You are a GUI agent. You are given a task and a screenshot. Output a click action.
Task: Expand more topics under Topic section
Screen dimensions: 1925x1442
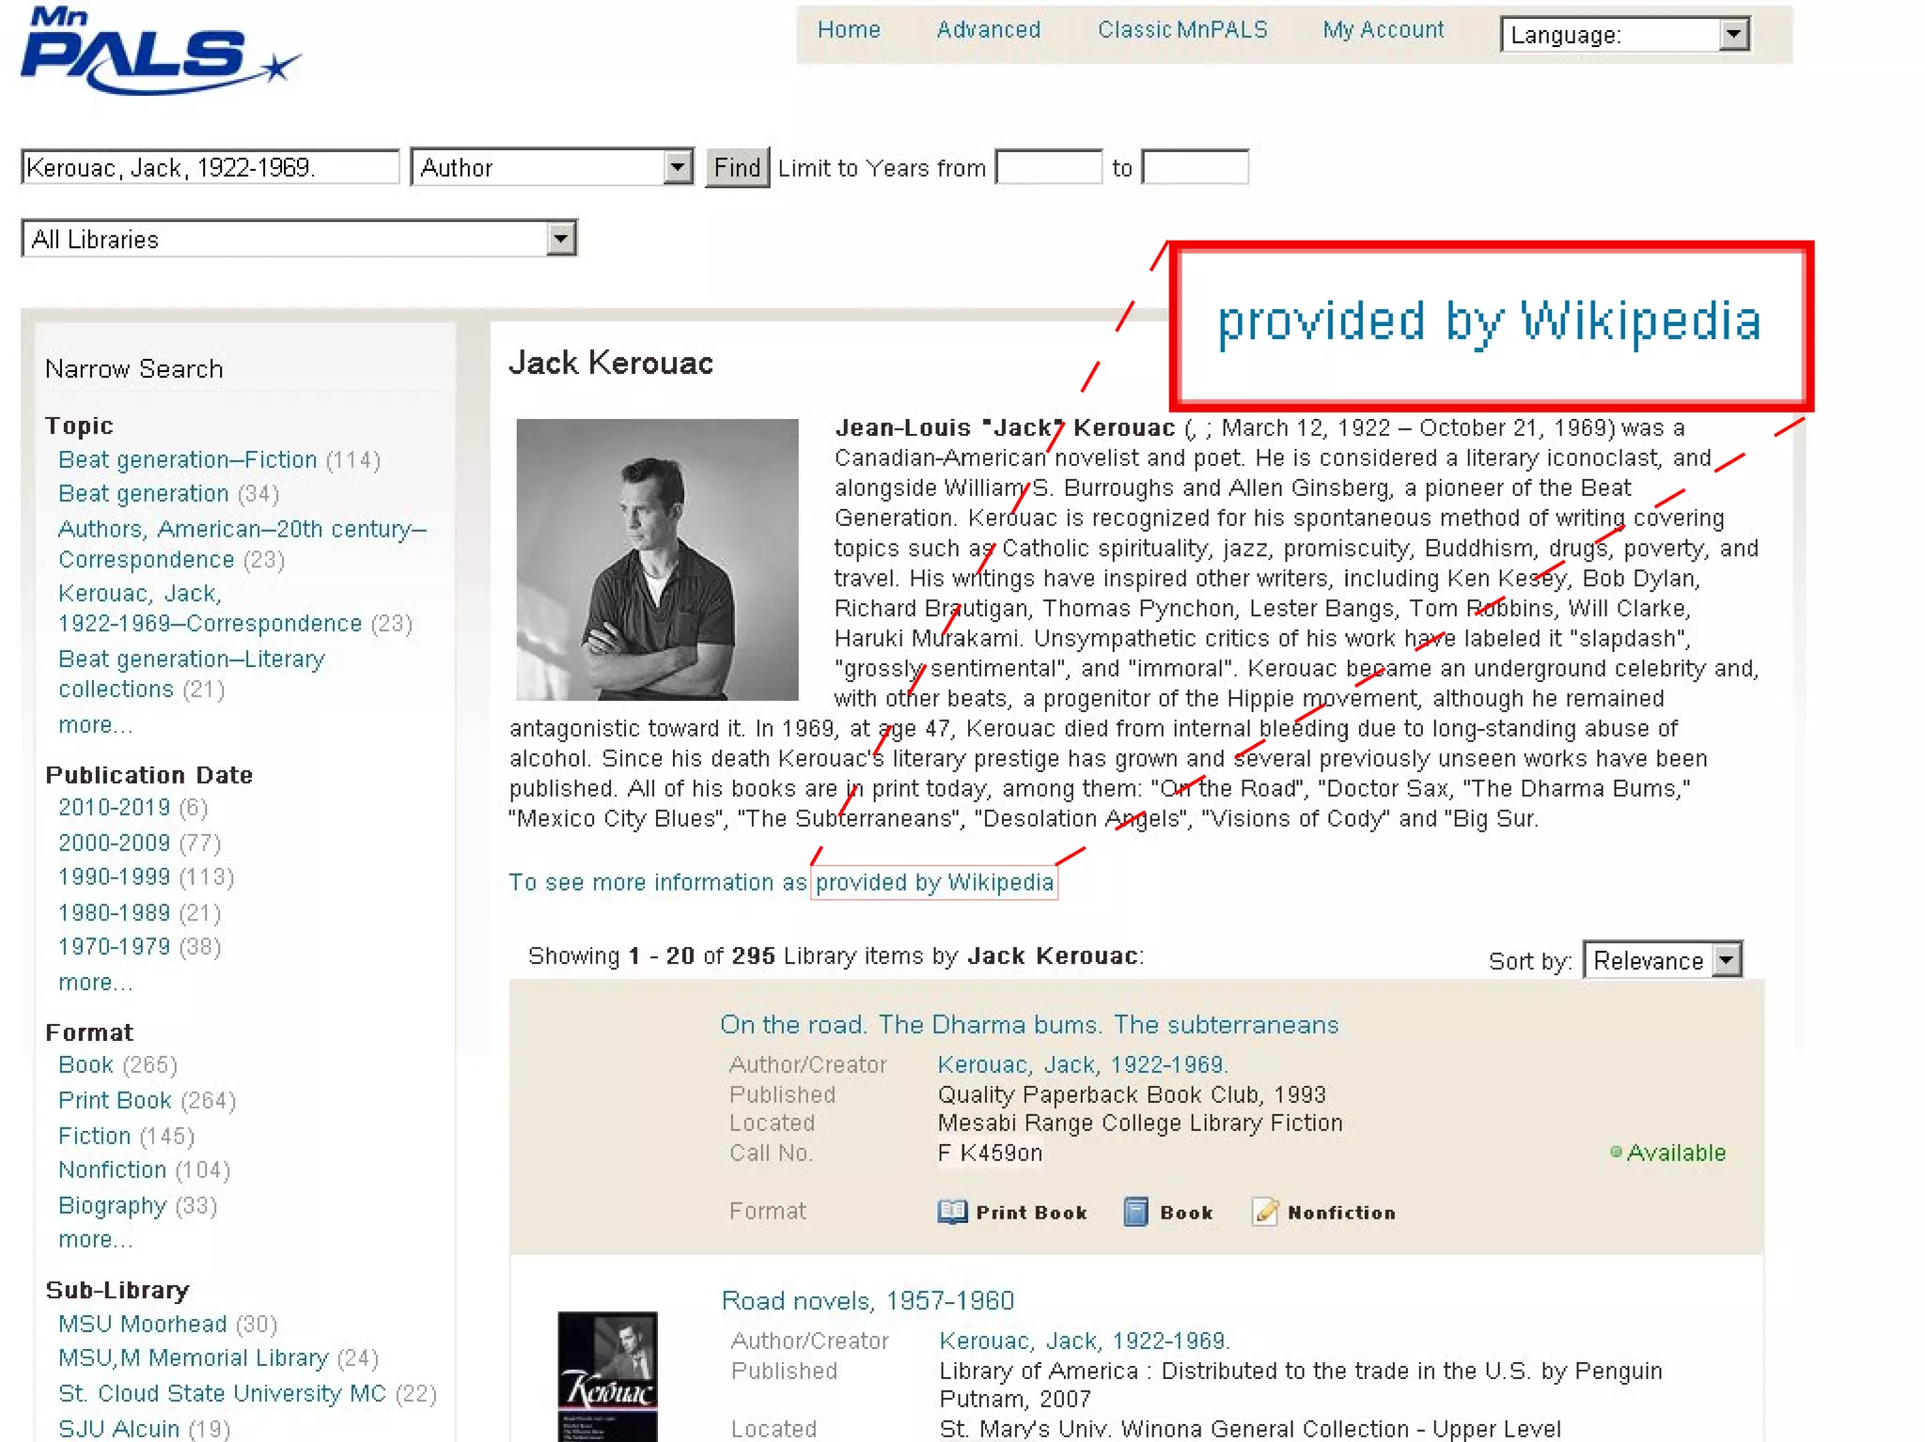(x=95, y=725)
